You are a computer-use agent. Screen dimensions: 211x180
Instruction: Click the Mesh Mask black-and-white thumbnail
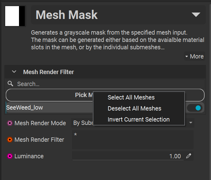point(15,16)
